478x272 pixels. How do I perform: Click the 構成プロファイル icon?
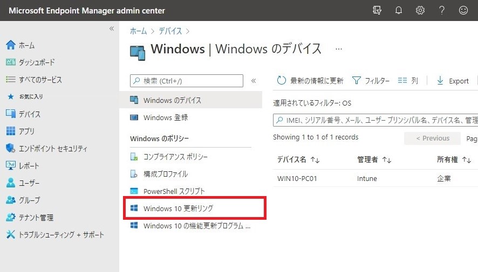point(134,174)
